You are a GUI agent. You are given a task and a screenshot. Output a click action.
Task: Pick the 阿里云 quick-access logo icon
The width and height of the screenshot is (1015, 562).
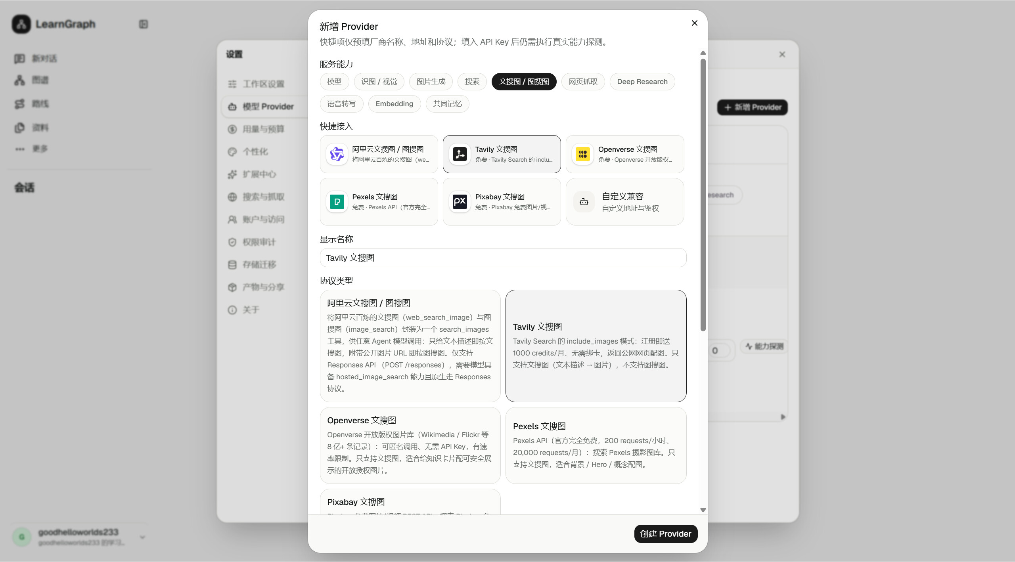point(337,154)
